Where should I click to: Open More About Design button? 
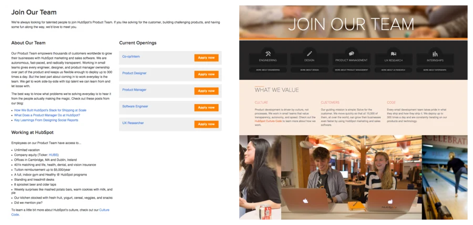click(x=309, y=70)
